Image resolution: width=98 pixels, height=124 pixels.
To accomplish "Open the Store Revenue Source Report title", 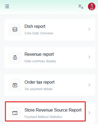I will 53,110.
